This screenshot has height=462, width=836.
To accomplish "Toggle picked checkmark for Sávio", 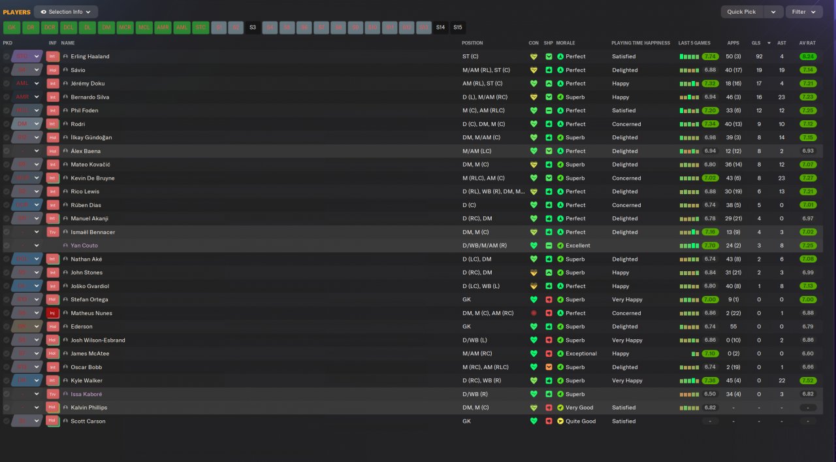I will (x=6, y=70).
